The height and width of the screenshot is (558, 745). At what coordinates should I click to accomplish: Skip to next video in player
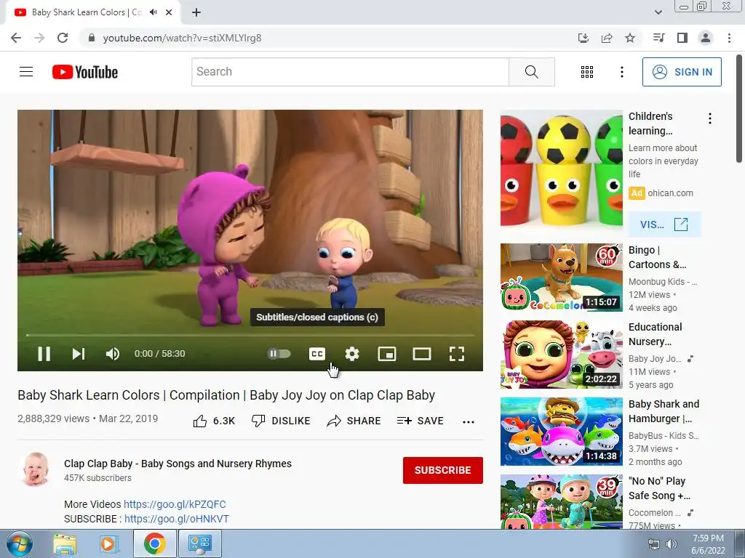79,354
